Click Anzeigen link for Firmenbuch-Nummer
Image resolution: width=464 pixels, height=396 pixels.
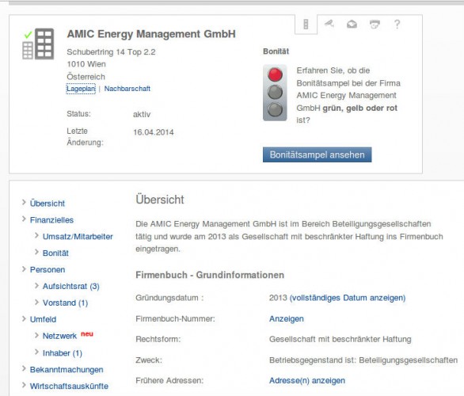287,318
